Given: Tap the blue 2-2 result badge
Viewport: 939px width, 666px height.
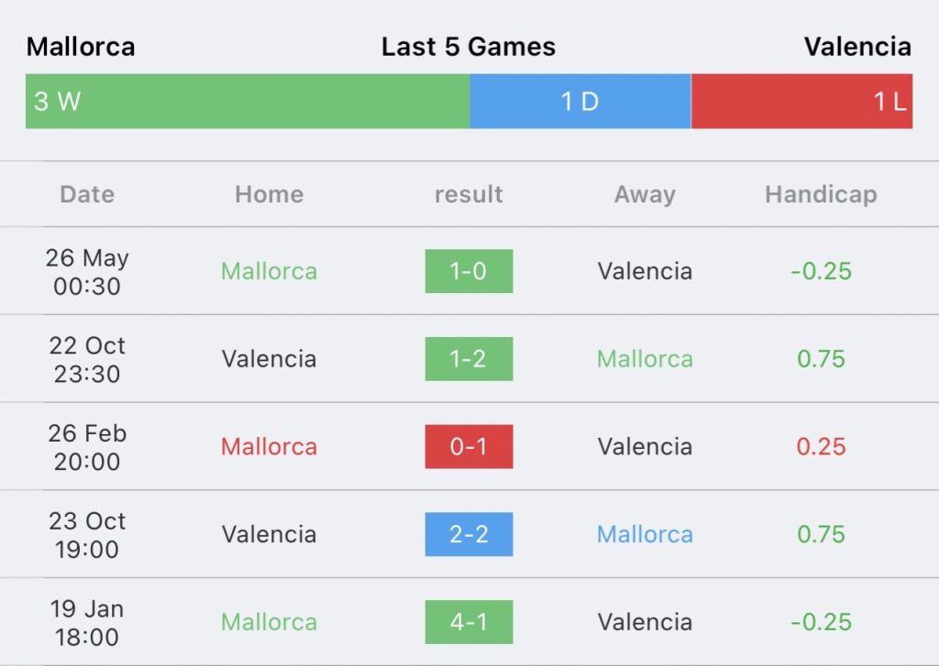Looking at the screenshot, I should [469, 534].
